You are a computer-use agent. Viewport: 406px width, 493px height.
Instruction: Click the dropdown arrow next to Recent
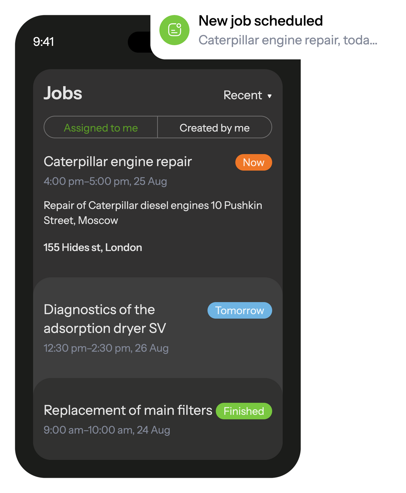269,96
